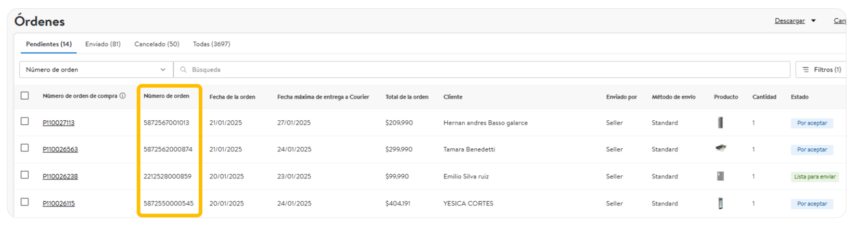Open purchase order link P110026563
The image size is (853, 225).
point(60,149)
